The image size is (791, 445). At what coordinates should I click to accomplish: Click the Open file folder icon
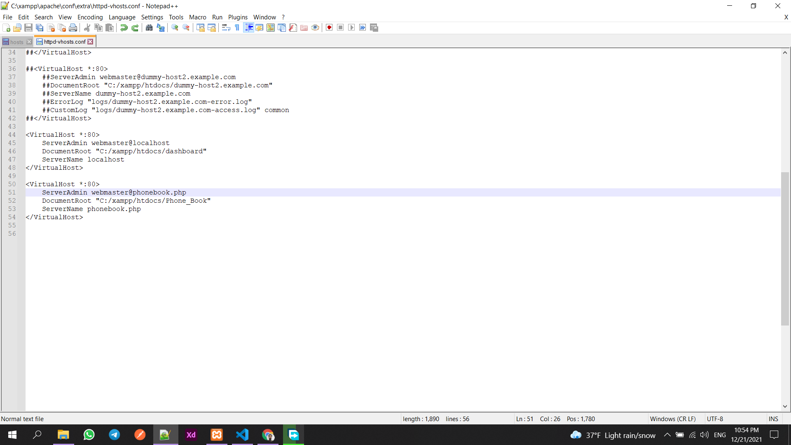pyautogui.click(x=17, y=28)
